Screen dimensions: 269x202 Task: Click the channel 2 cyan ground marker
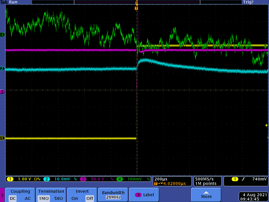point(2,69)
